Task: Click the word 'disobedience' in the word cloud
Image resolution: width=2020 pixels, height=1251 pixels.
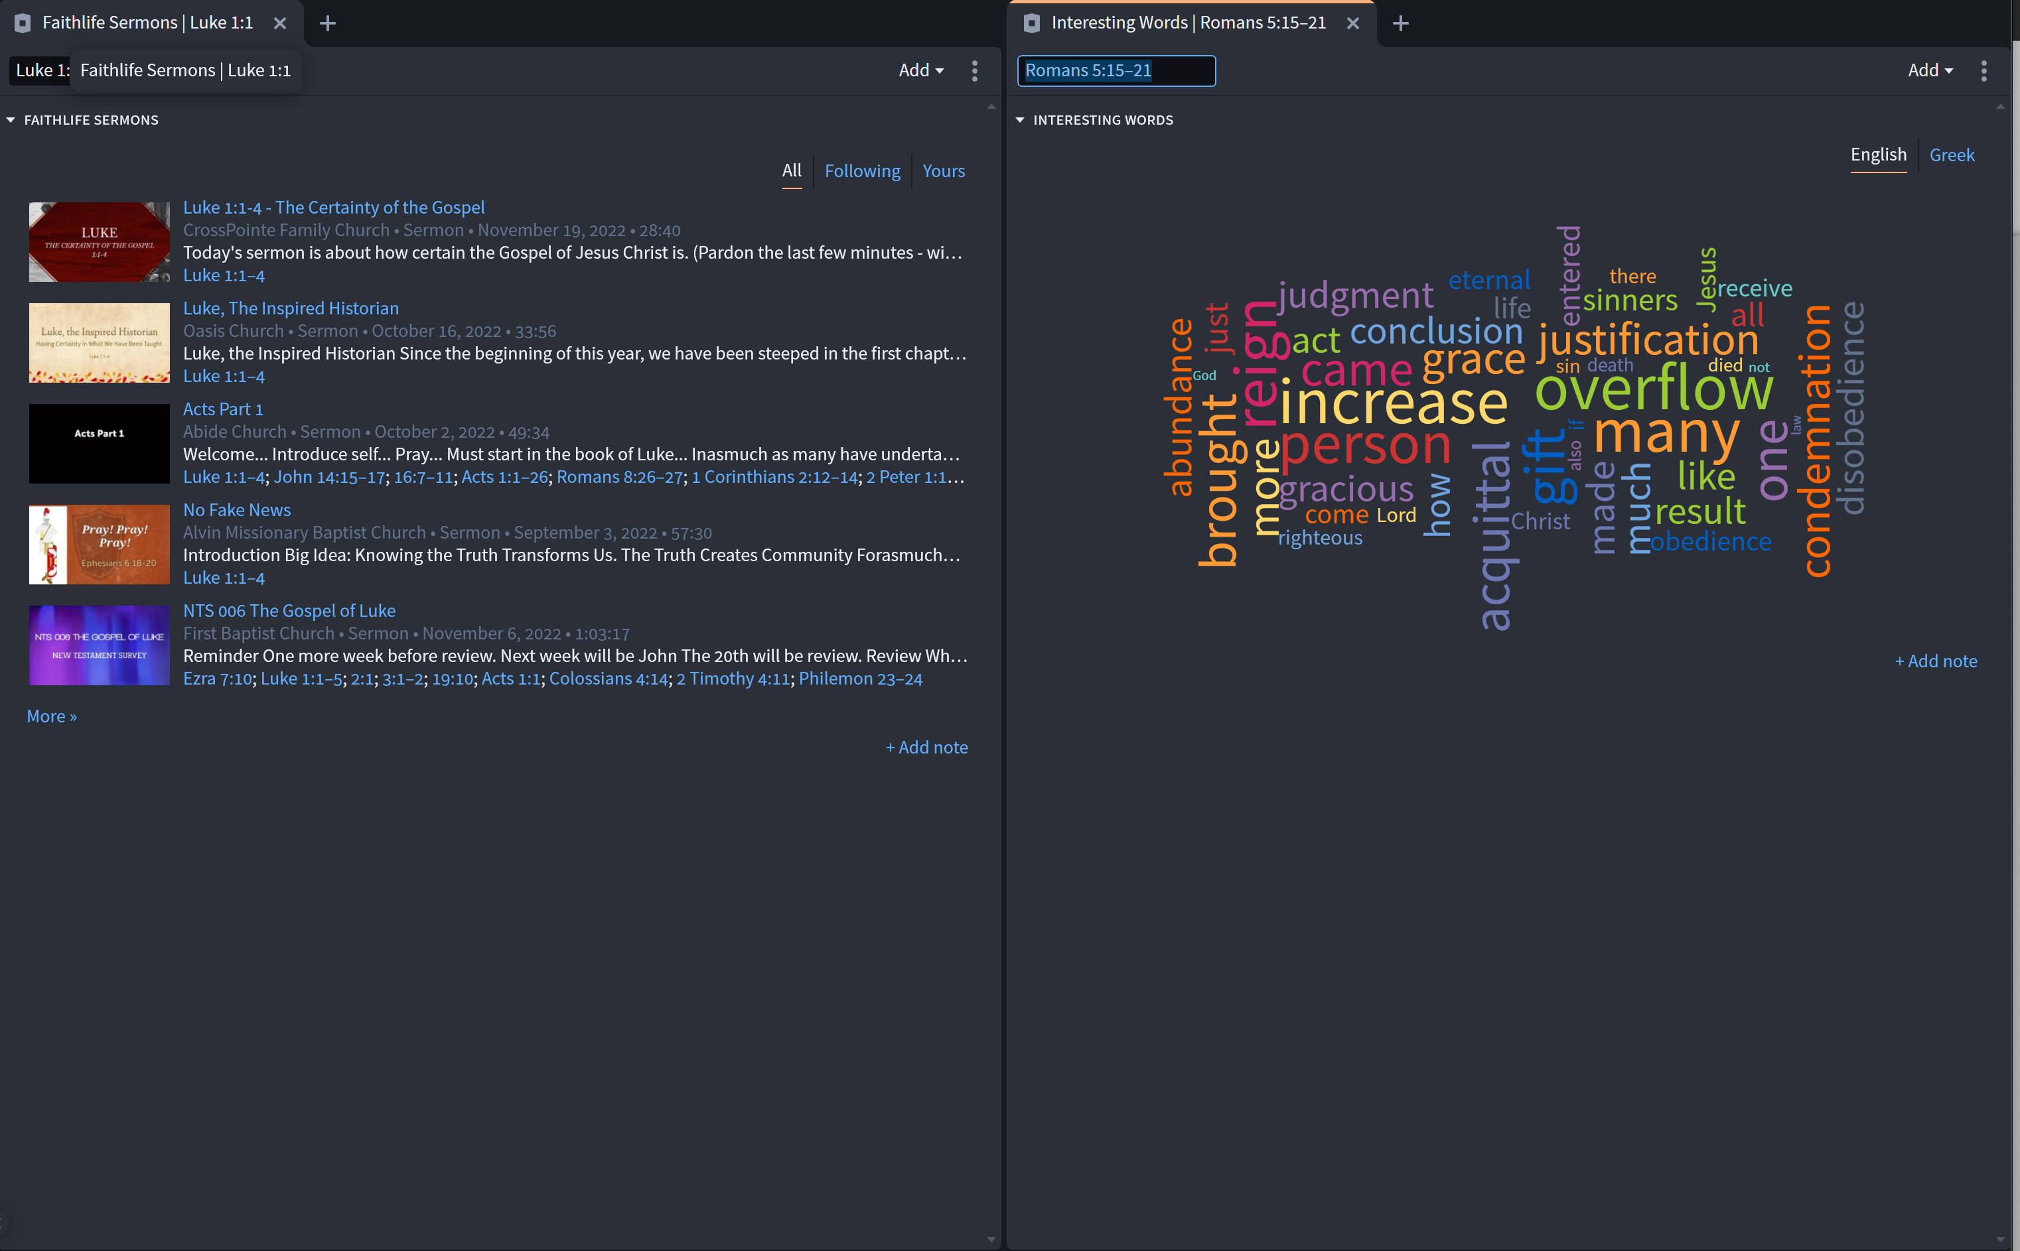Action: [1850, 408]
